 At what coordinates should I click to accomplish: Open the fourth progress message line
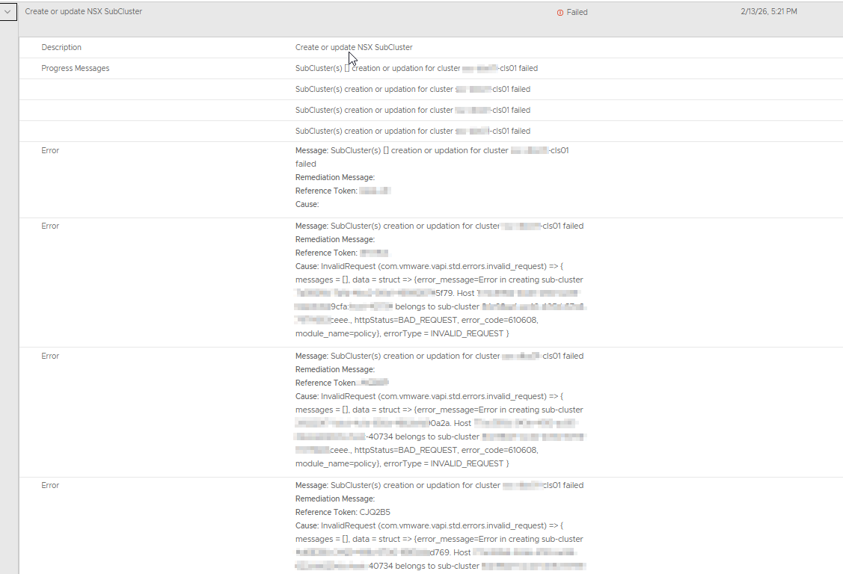tap(412, 132)
